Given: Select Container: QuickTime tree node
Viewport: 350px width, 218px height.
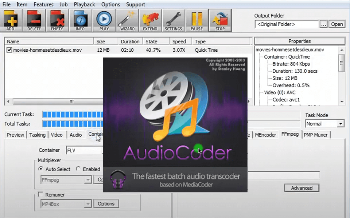Looking at the screenshot, I should tap(287, 57).
